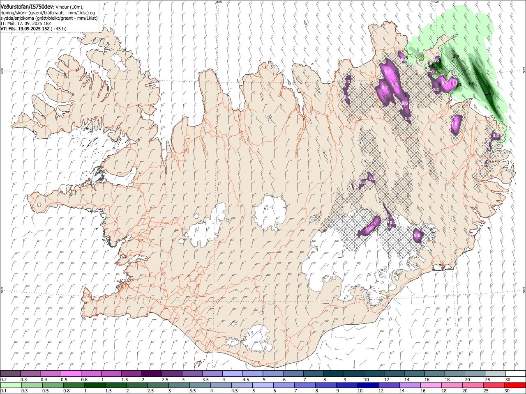
Task: Click the '20W' longitude label at the top edge
Action: [219, 2]
